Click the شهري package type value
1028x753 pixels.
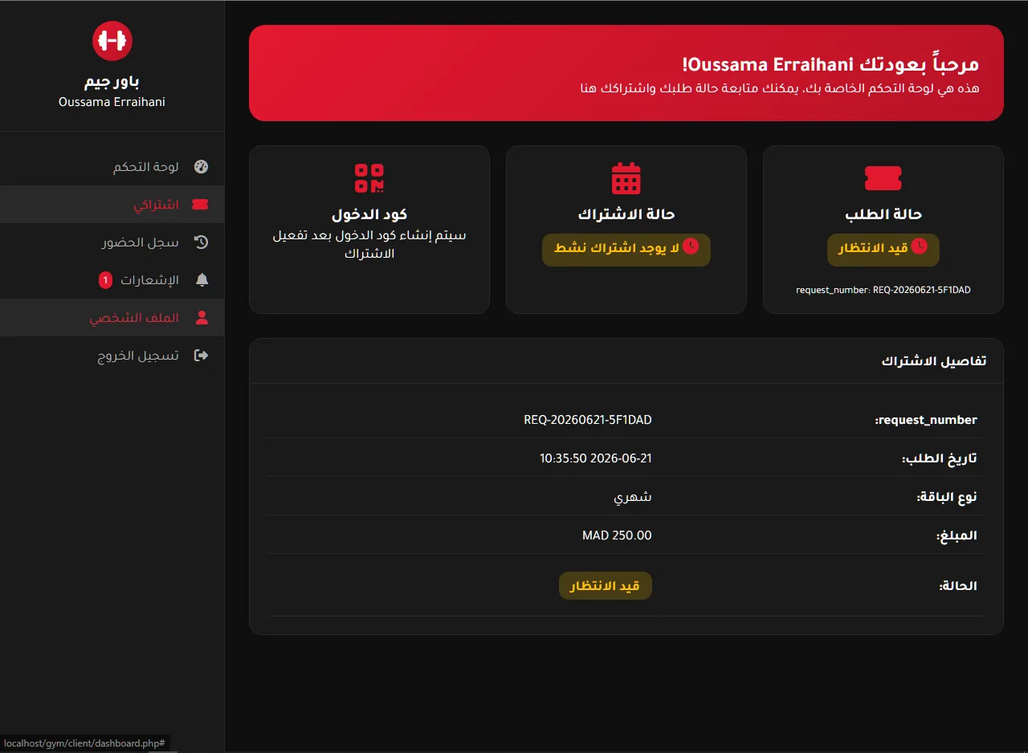633,497
